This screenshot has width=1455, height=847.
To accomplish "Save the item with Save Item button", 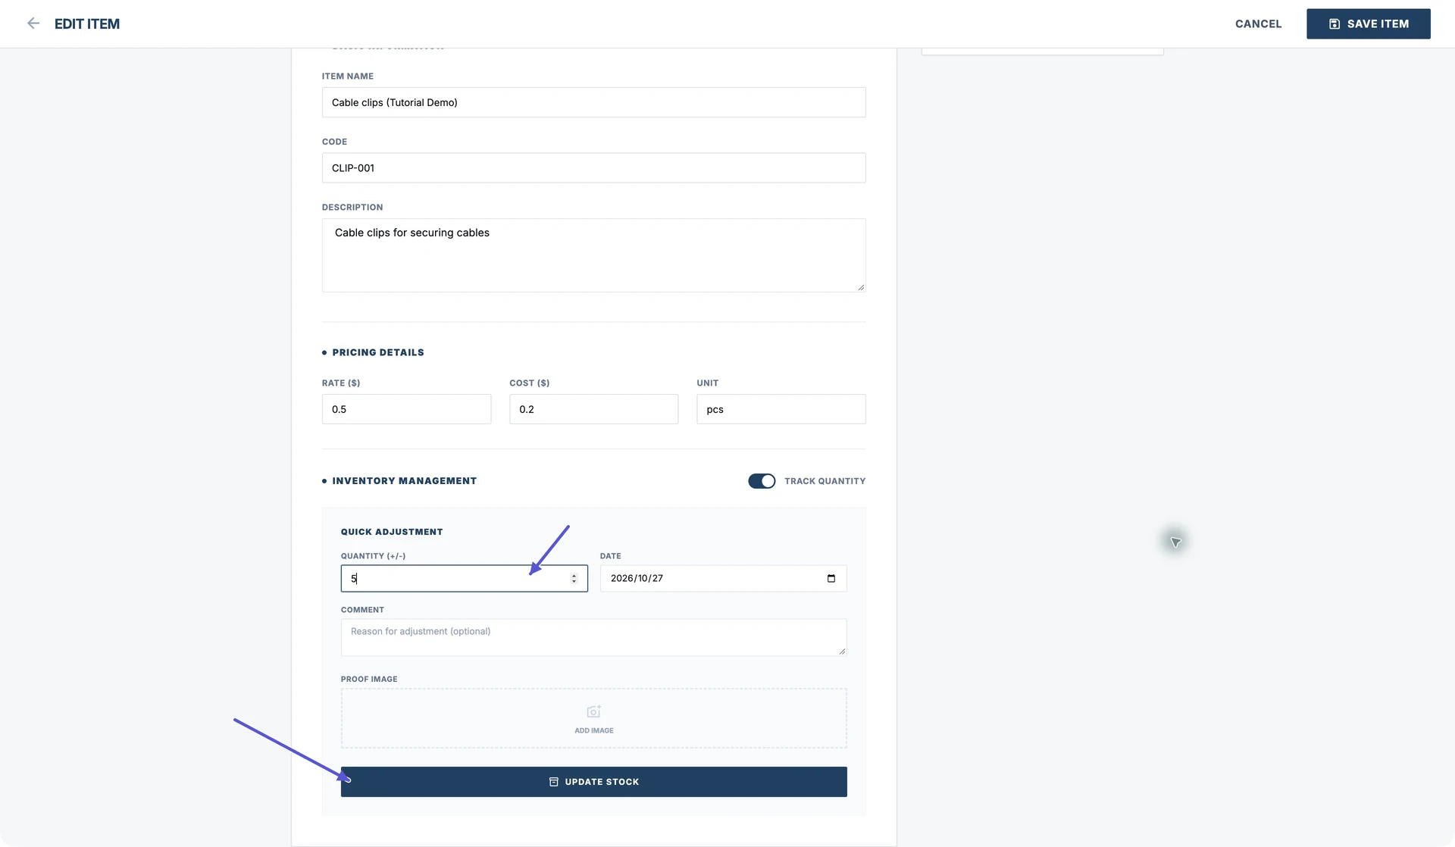I will click(1368, 23).
